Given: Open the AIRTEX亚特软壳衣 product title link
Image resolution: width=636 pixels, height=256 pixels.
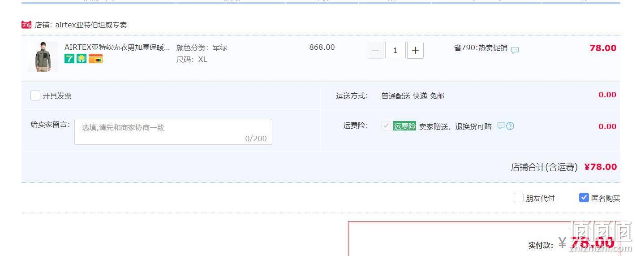Looking at the screenshot, I should coord(117,47).
